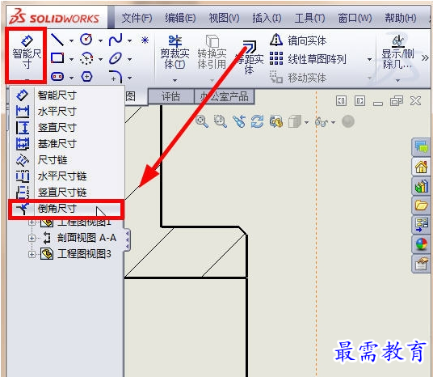Image resolution: width=433 pixels, height=377 pixels.
Task: Click the Previous View icon
Action: point(239,121)
